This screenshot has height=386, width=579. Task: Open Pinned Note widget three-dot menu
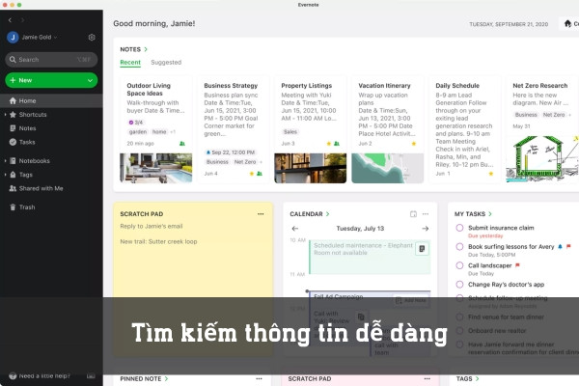pyautogui.click(x=259, y=378)
